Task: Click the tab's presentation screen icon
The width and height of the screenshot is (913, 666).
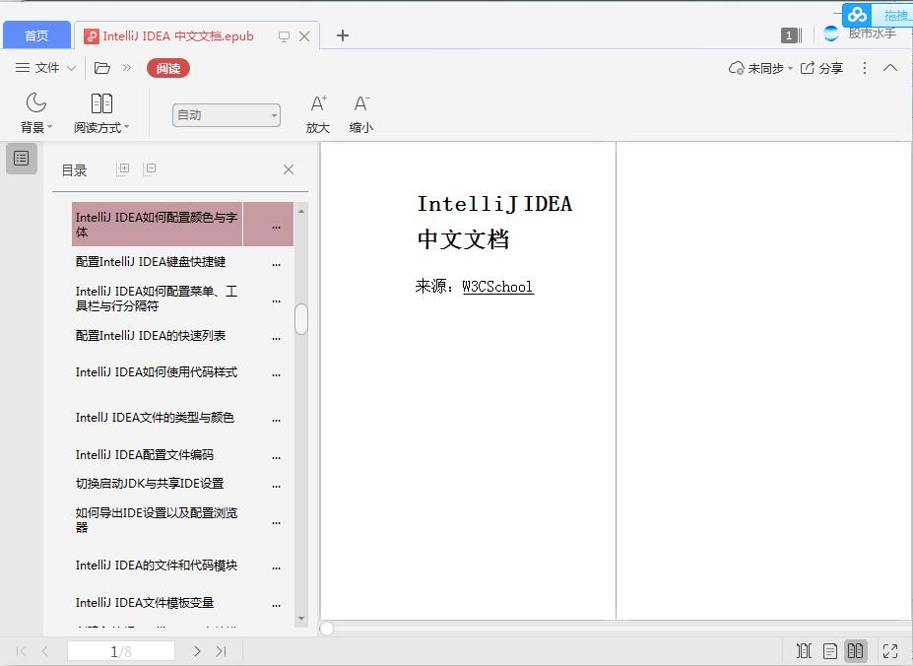Action: coord(285,36)
